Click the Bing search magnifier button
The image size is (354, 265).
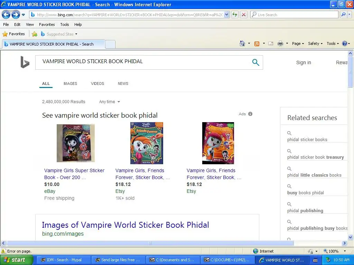click(255, 62)
